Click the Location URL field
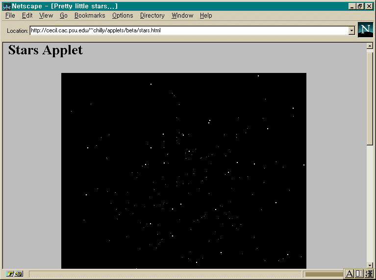 pyautogui.click(x=189, y=30)
